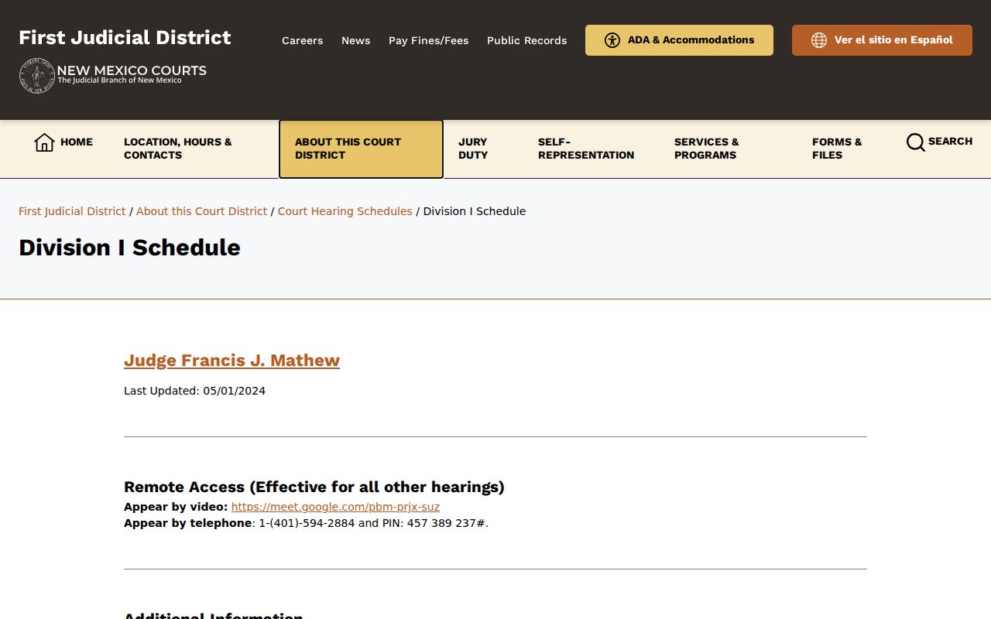
Task: Click the Division I Schedule heading
Action: (129, 248)
